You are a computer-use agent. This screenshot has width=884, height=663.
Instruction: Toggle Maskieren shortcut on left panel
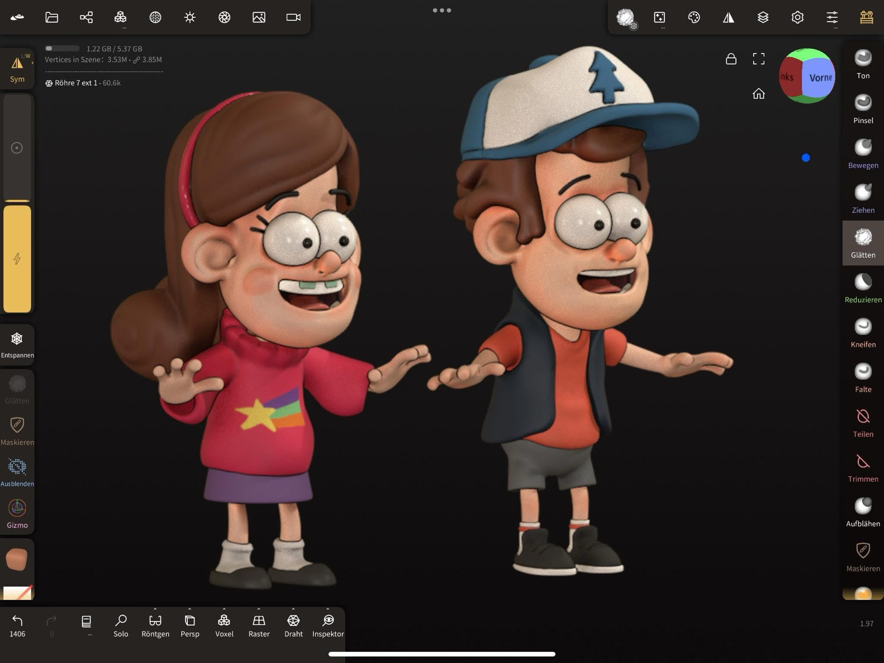coord(17,431)
